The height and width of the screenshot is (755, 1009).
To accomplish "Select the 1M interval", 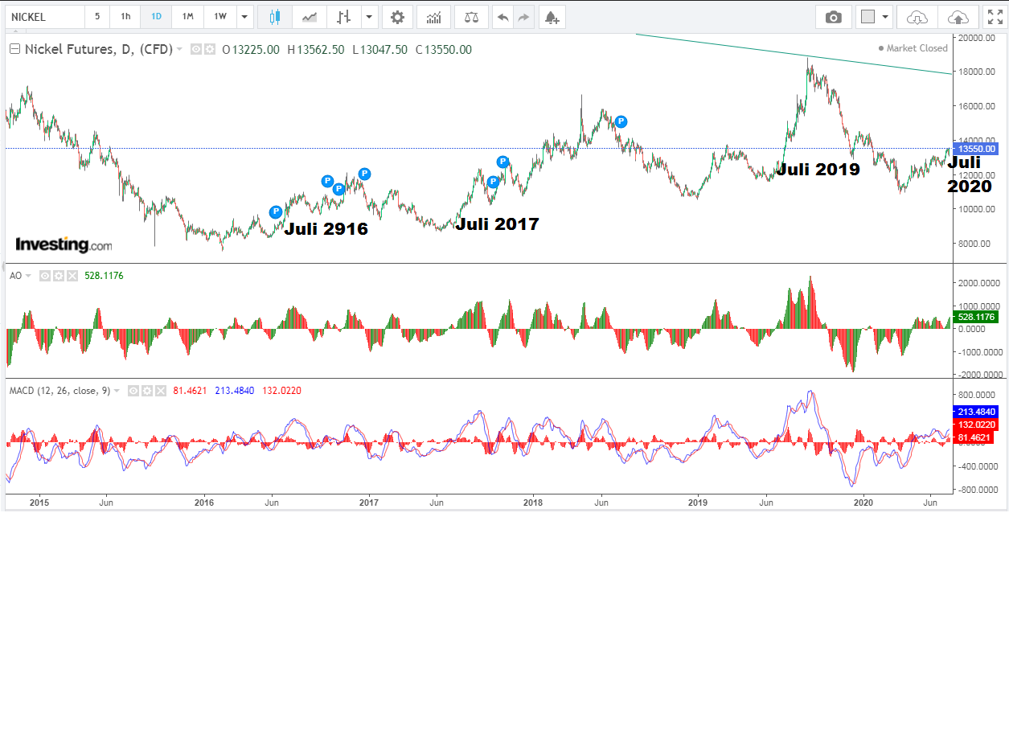I will tap(187, 17).
